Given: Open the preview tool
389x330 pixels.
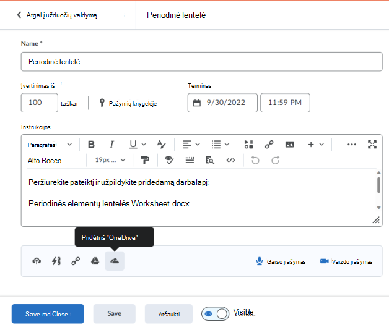Looking at the screenshot, I should pos(210,160).
